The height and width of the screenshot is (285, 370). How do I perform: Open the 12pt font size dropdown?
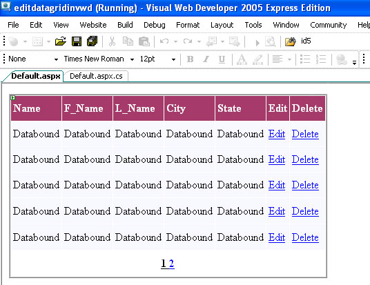(x=173, y=59)
